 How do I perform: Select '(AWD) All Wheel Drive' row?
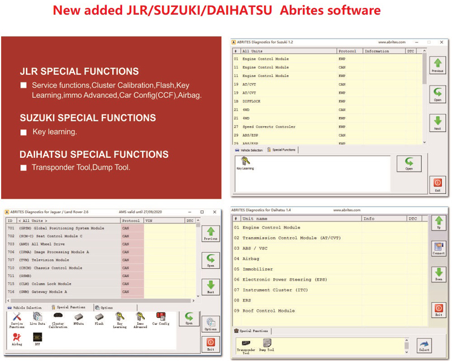(x=101, y=244)
